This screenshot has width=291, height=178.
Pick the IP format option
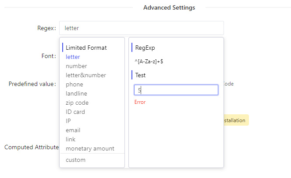(x=68, y=121)
